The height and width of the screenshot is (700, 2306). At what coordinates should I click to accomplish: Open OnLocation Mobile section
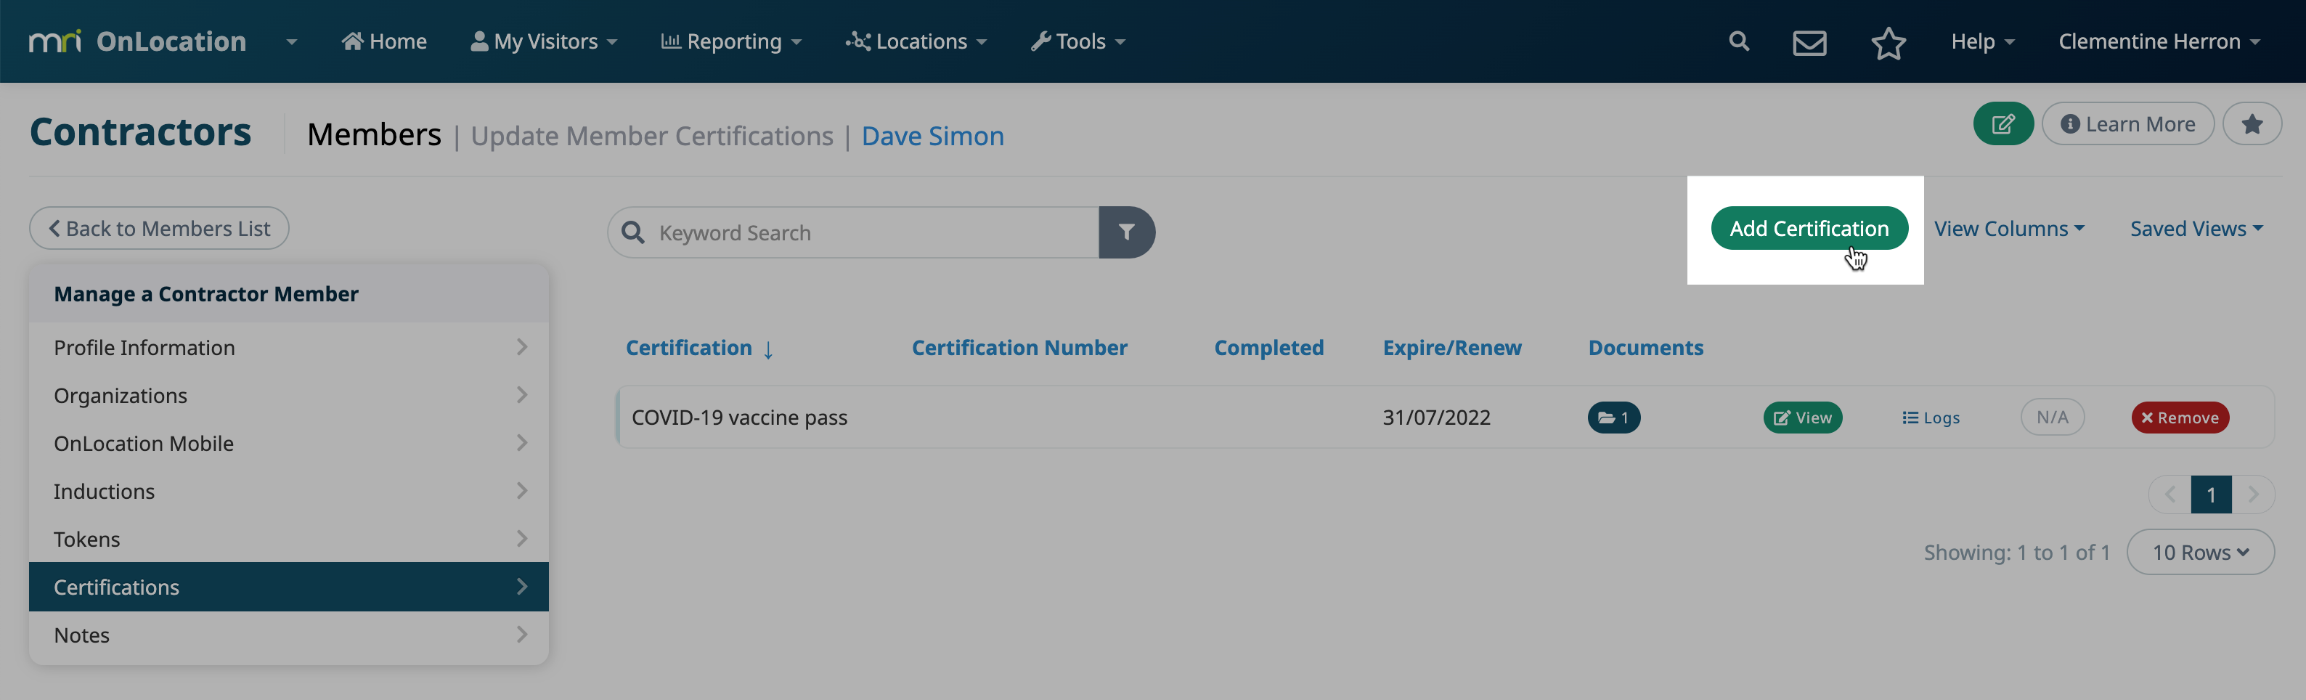click(x=288, y=443)
